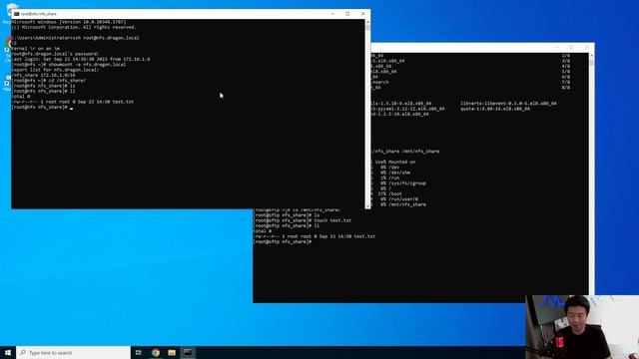Minimize the root@nfs terminal window

[x=332, y=14]
